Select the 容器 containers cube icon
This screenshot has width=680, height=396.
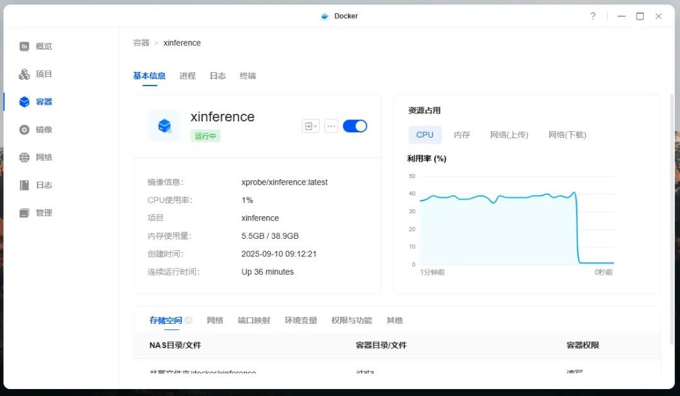point(25,102)
